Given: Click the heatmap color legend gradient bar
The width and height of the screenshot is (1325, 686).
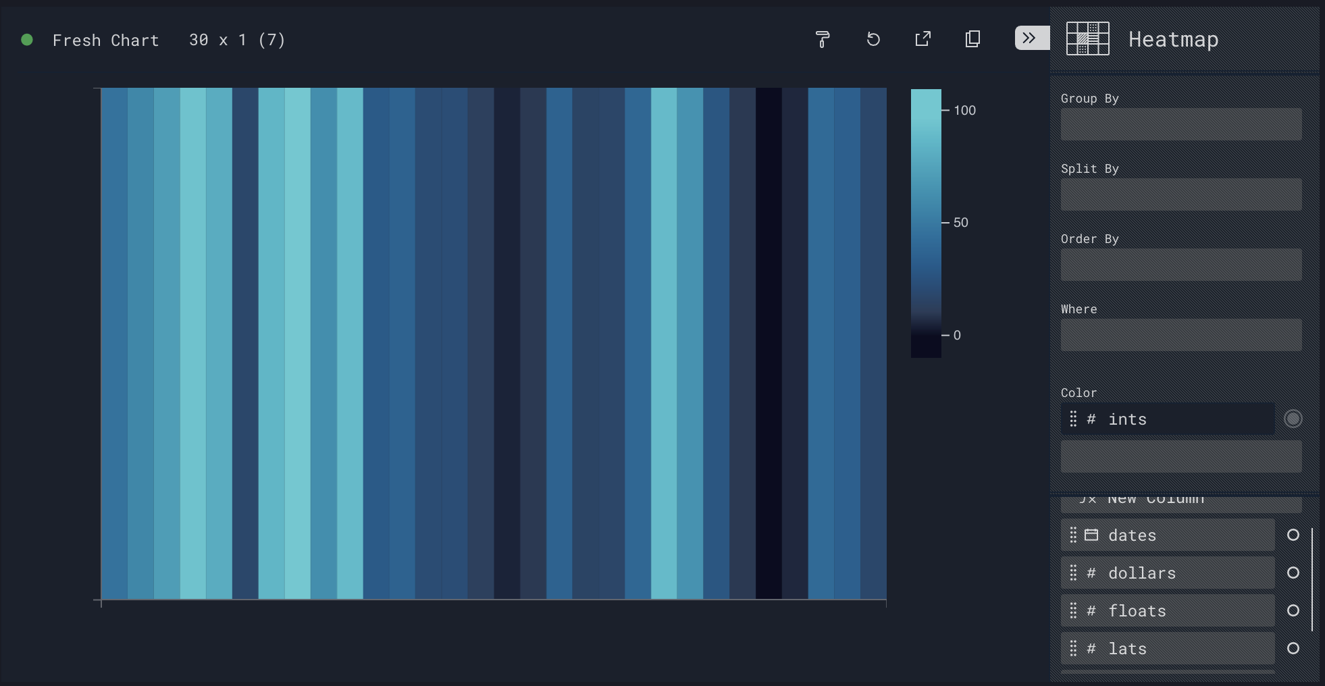Looking at the screenshot, I should tap(926, 223).
